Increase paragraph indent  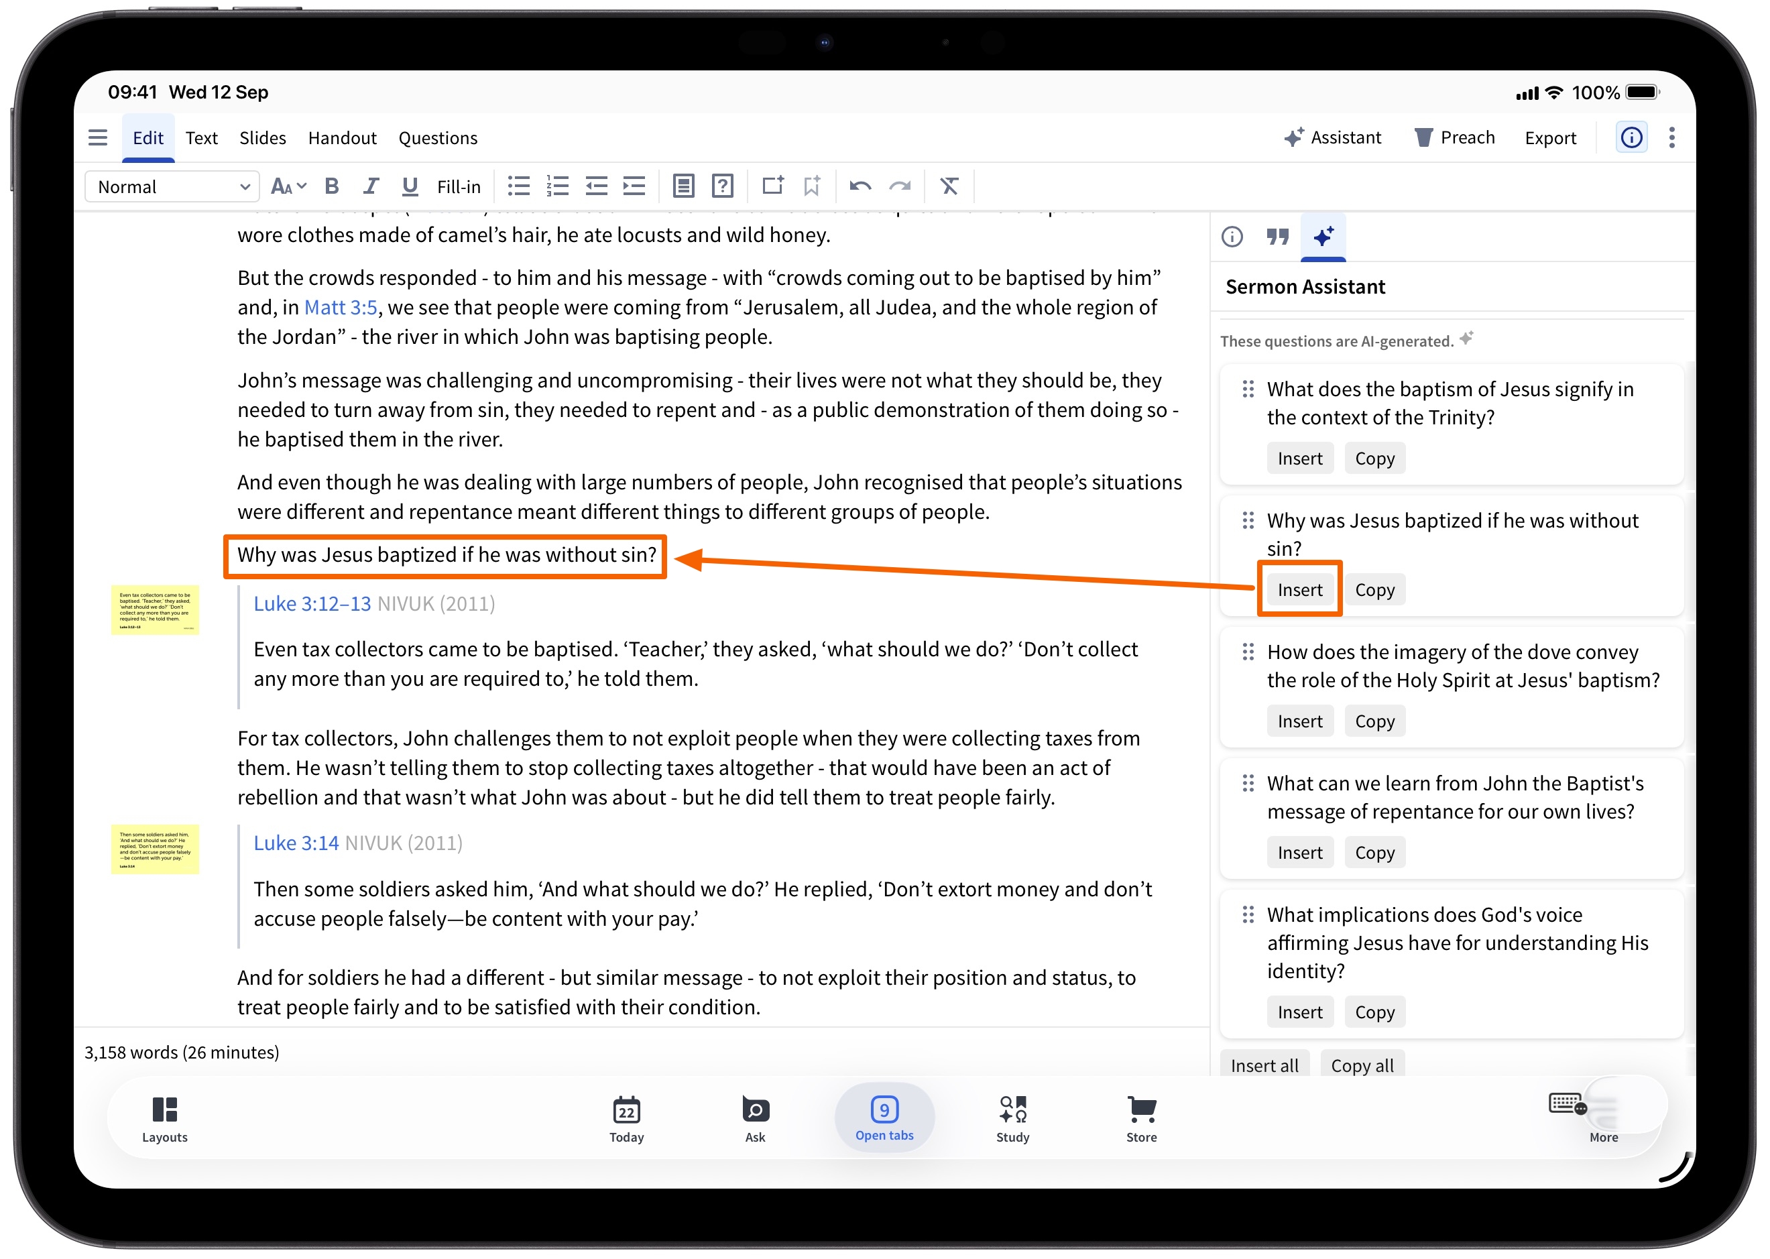pyautogui.click(x=634, y=186)
